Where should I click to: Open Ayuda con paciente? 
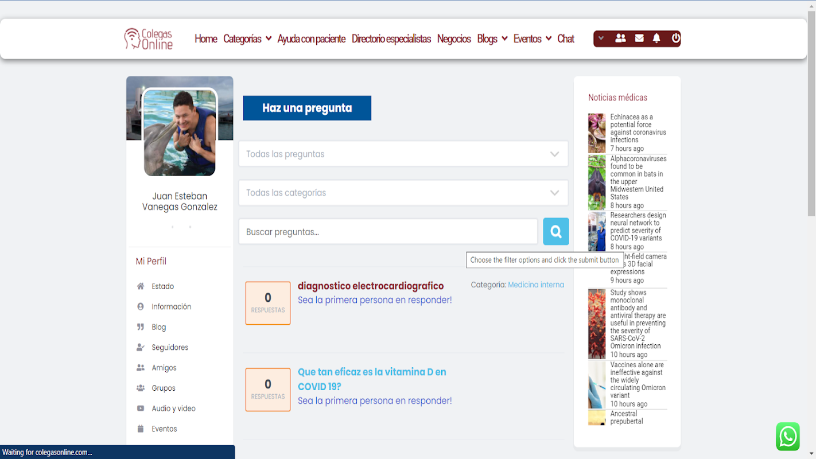tap(311, 38)
